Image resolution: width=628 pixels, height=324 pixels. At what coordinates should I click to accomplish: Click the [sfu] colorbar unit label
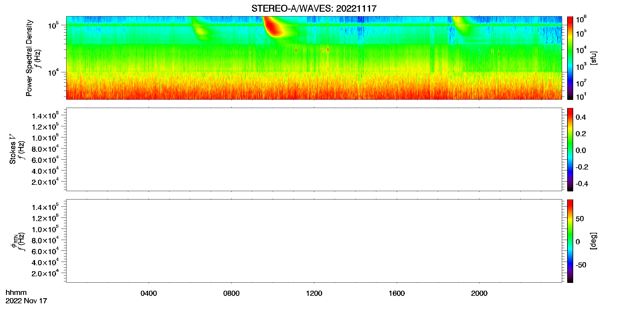pyautogui.click(x=594, y=58)
